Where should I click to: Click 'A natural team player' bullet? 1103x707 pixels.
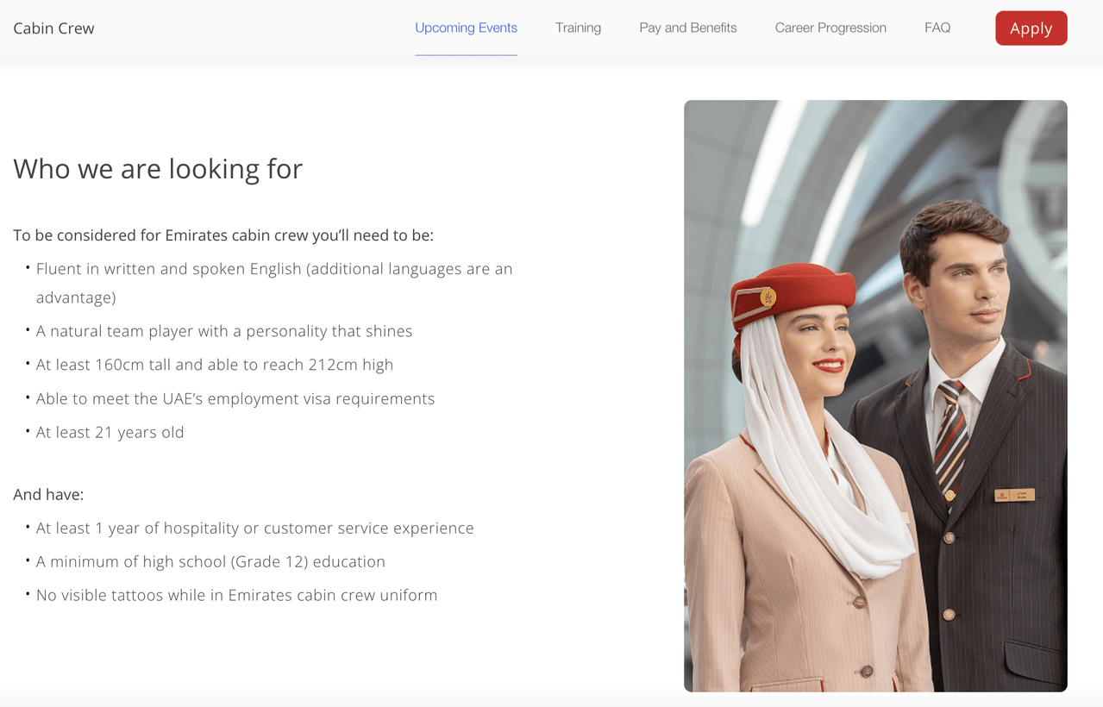(x=224, y=331)
